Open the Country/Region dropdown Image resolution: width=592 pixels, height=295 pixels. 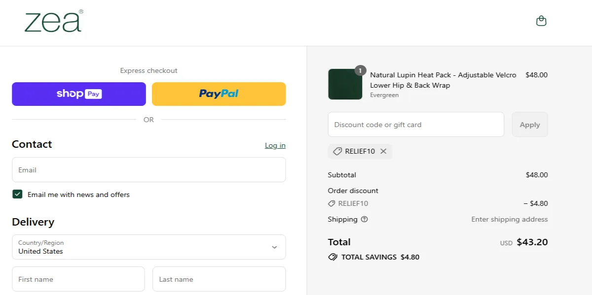tap(148, 247)
